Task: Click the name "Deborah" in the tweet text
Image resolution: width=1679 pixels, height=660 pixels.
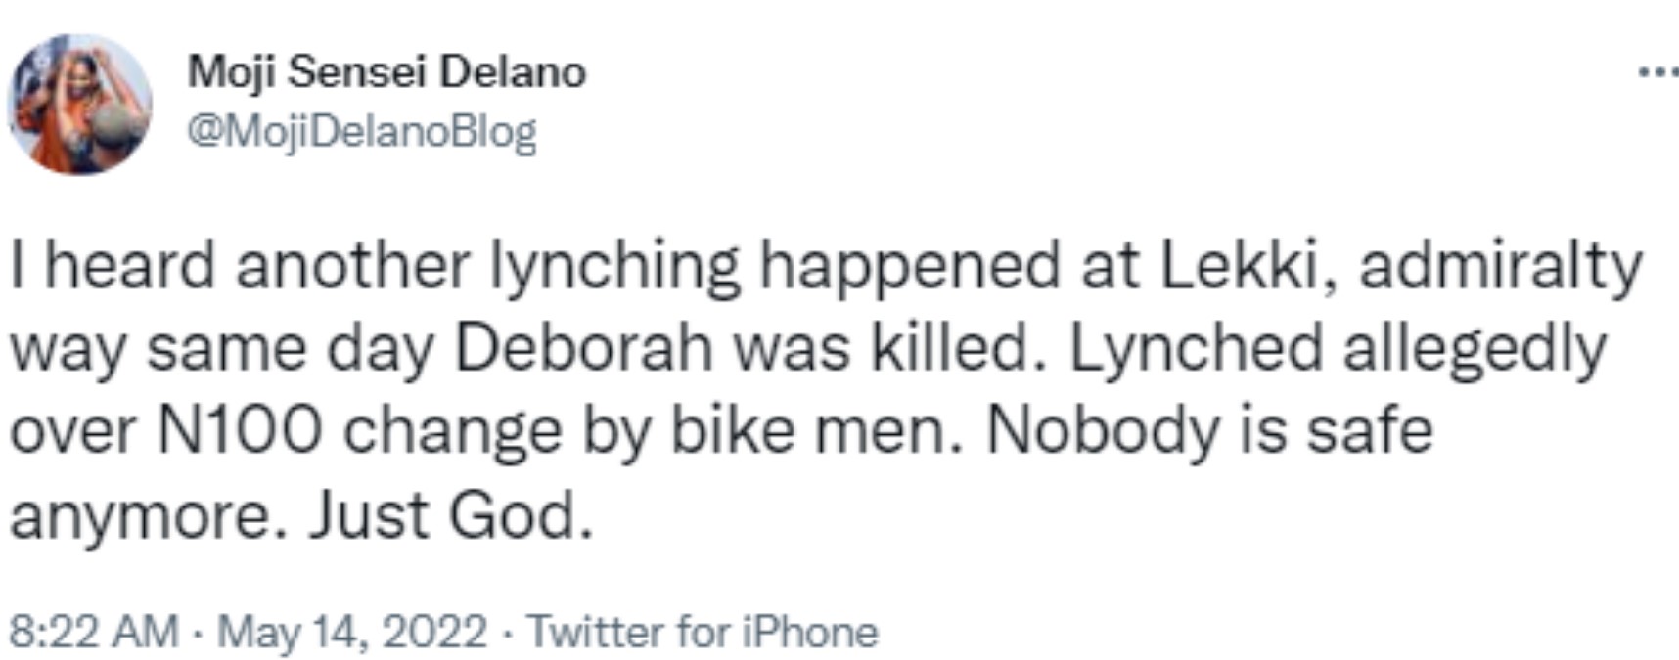Action: coord(584,349)
